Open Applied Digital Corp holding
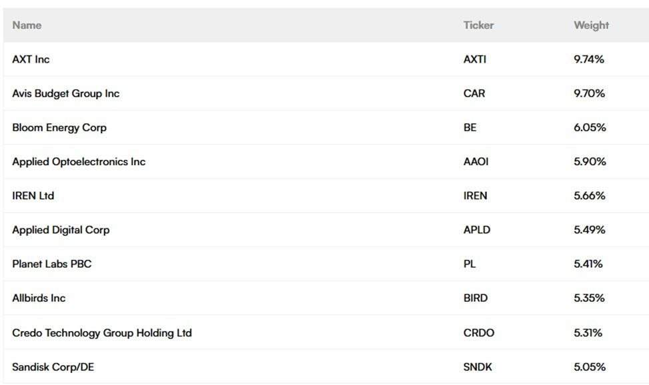This screenshot has width=649, height=385. click(x=61, y=230)
